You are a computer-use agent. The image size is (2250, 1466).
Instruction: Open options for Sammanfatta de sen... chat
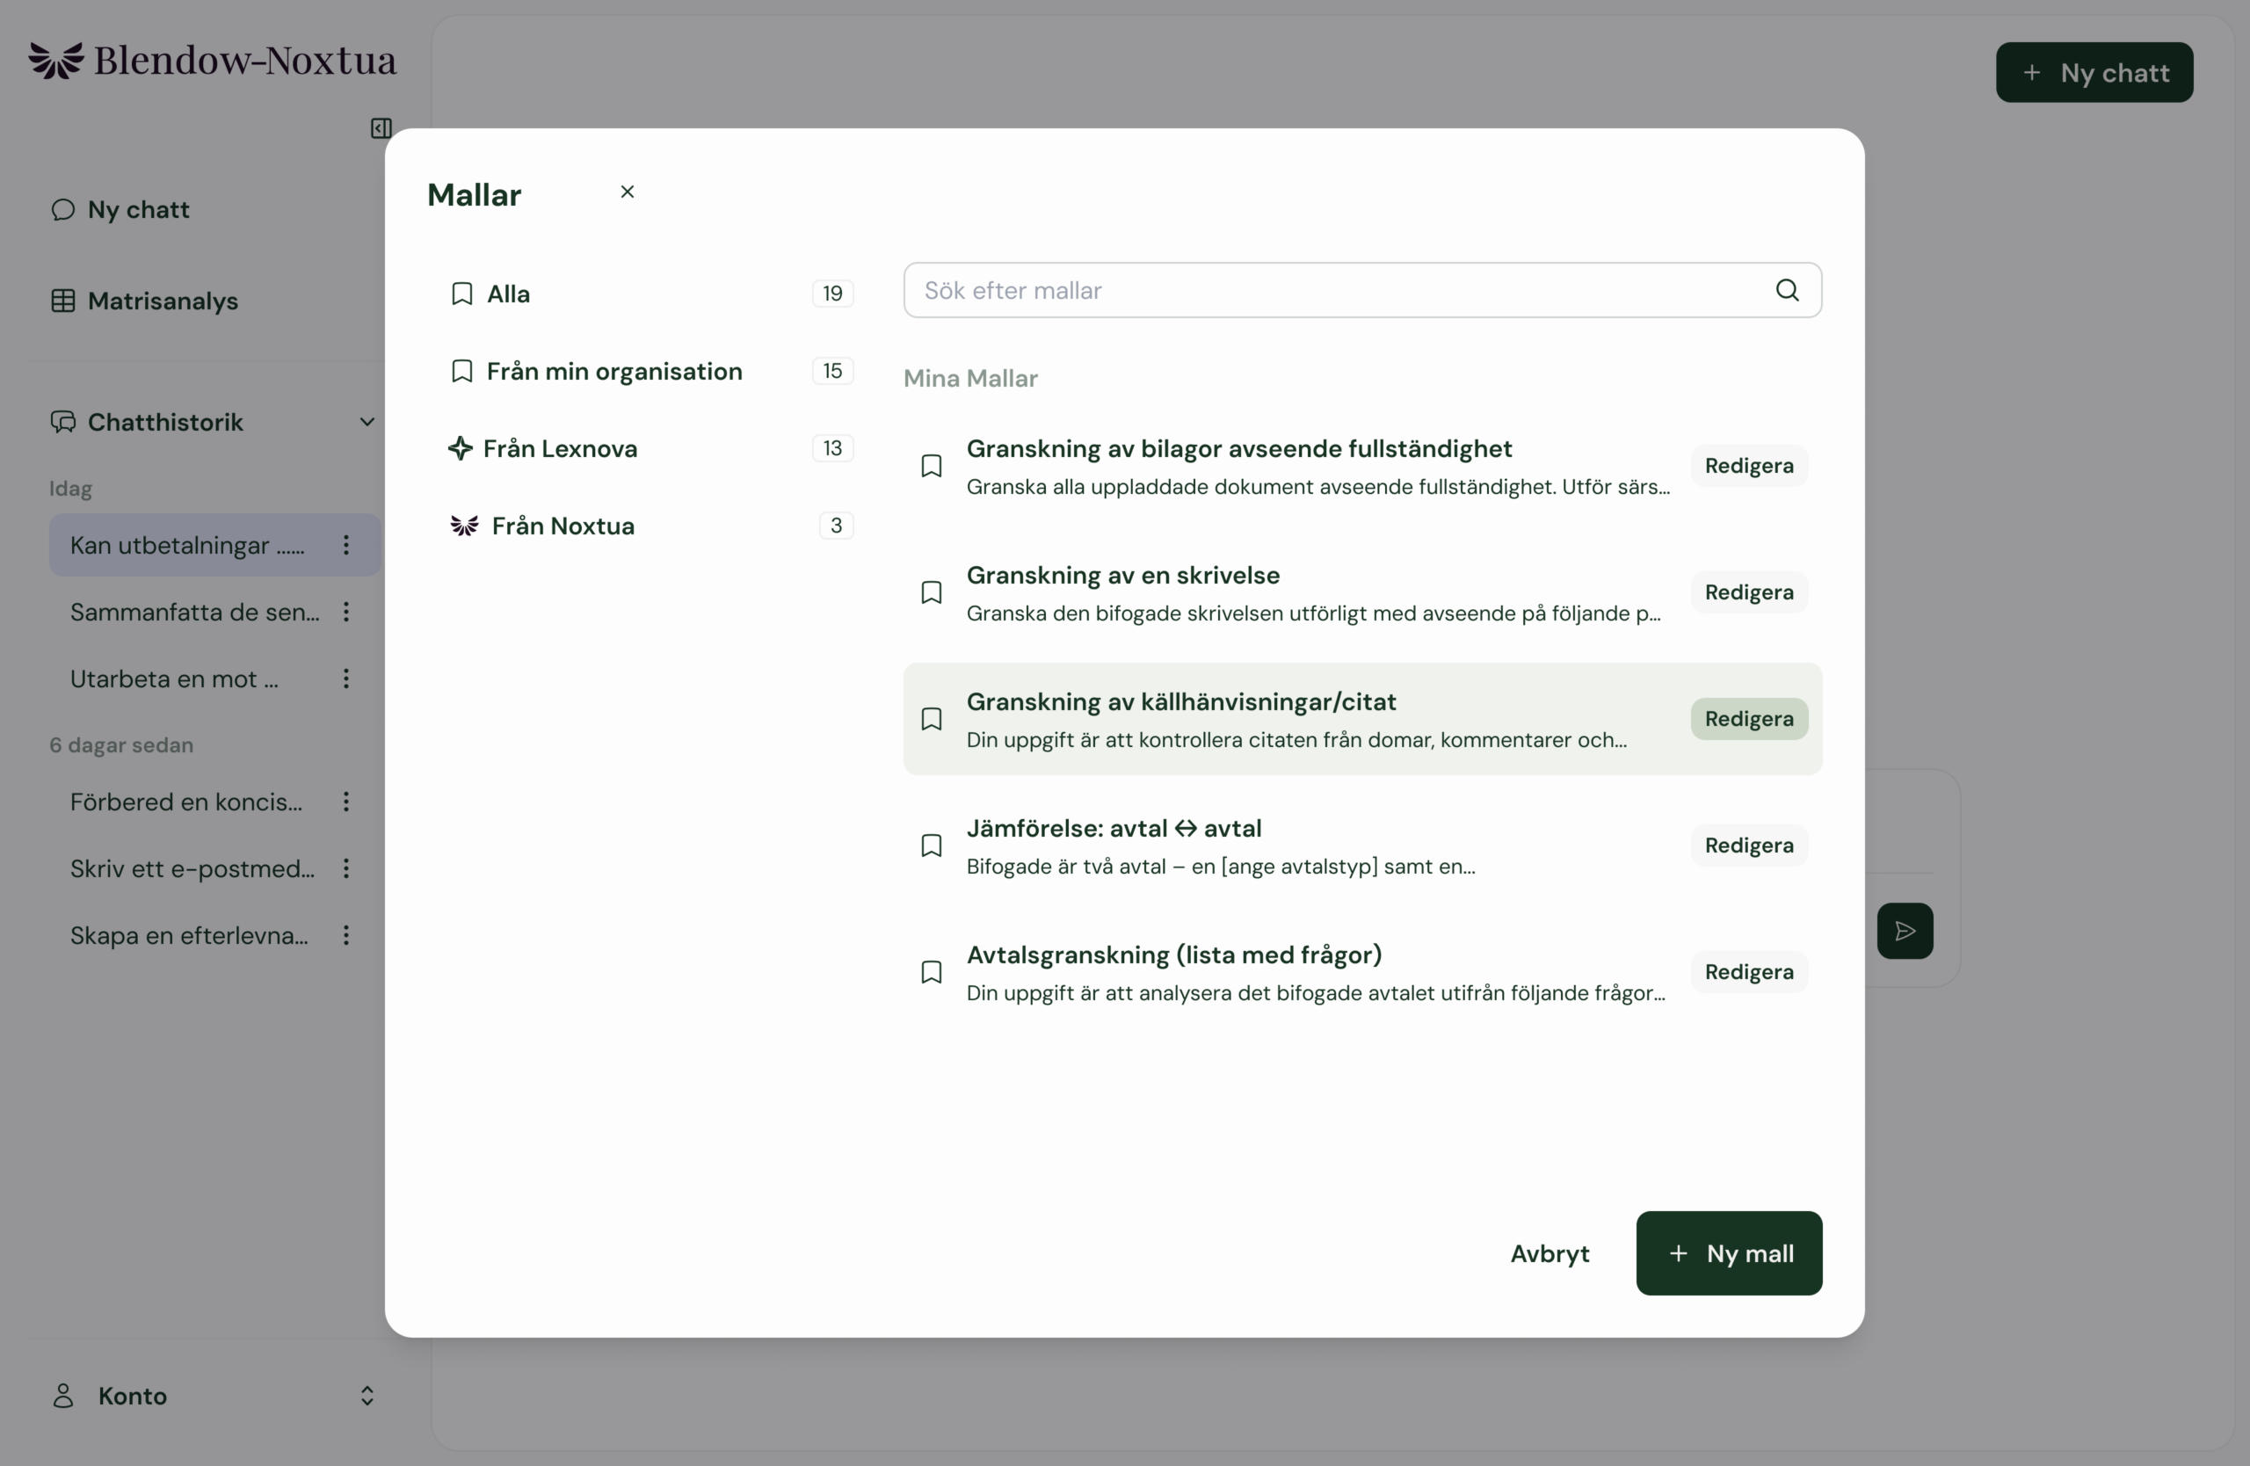click(x=346, y=613)
